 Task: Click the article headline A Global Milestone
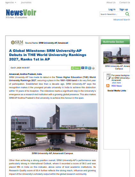pyautogui.click(x=48, y=55)
